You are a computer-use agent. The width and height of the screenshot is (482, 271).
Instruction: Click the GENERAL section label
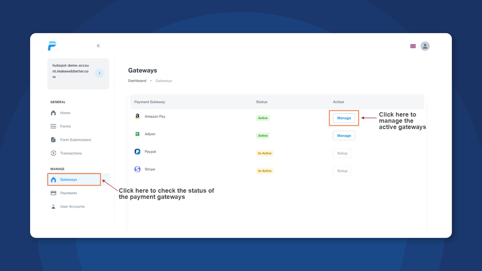58,102
